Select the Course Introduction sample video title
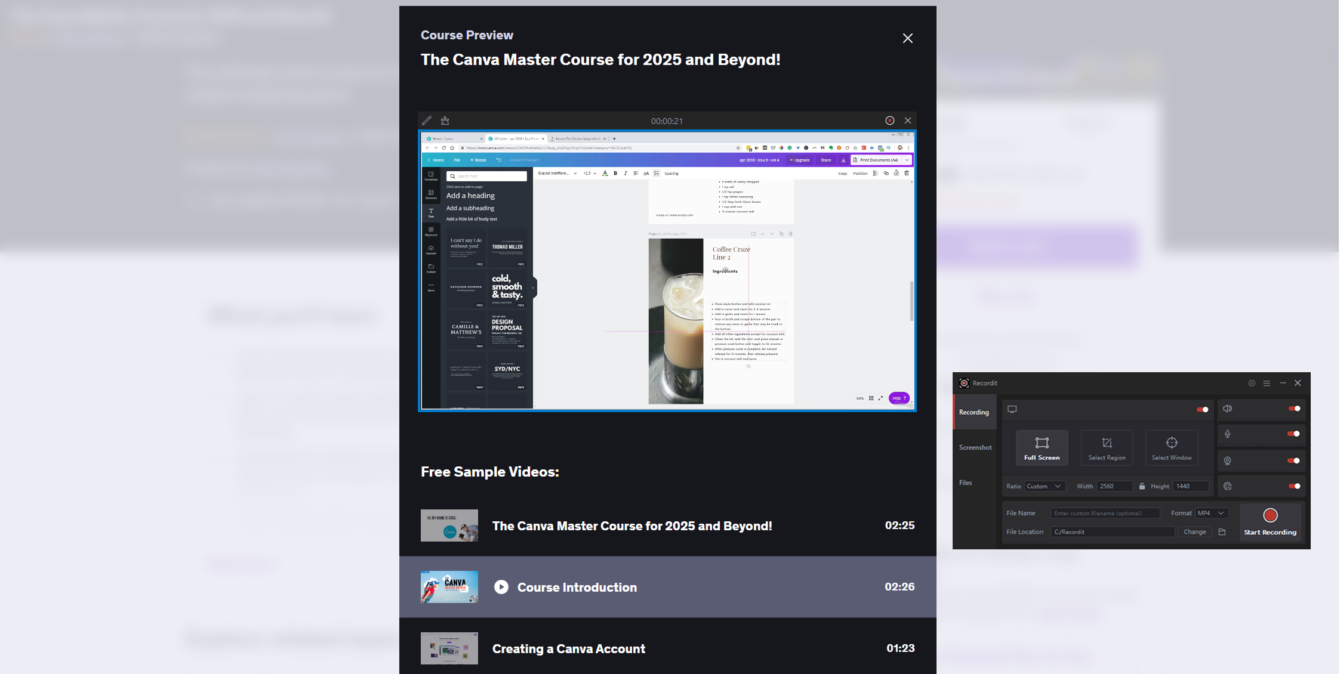1340x674 pixels. 577,587
